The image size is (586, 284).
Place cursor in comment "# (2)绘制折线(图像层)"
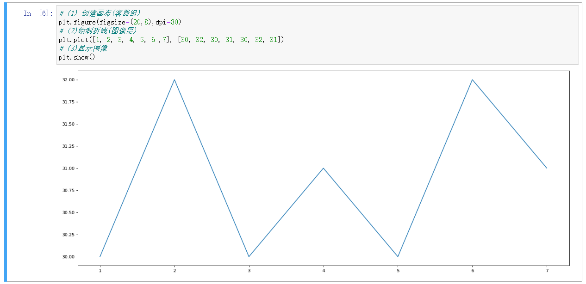98,31
